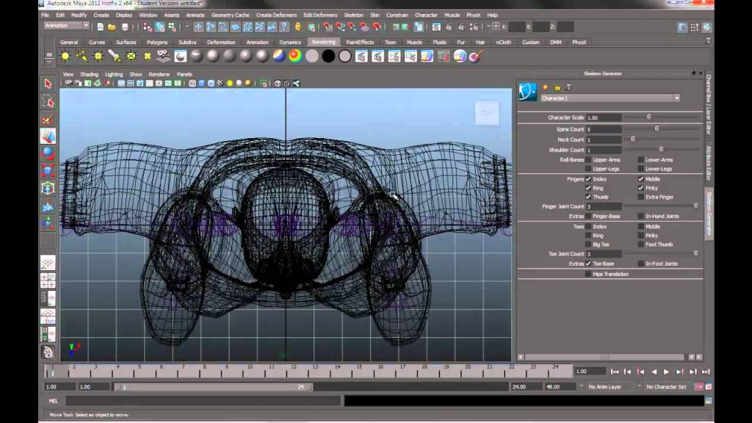This screenshot has height=423, width=752.
Task: Enable Upper-Arms roll bones checkbox
Action: [588, 159]
